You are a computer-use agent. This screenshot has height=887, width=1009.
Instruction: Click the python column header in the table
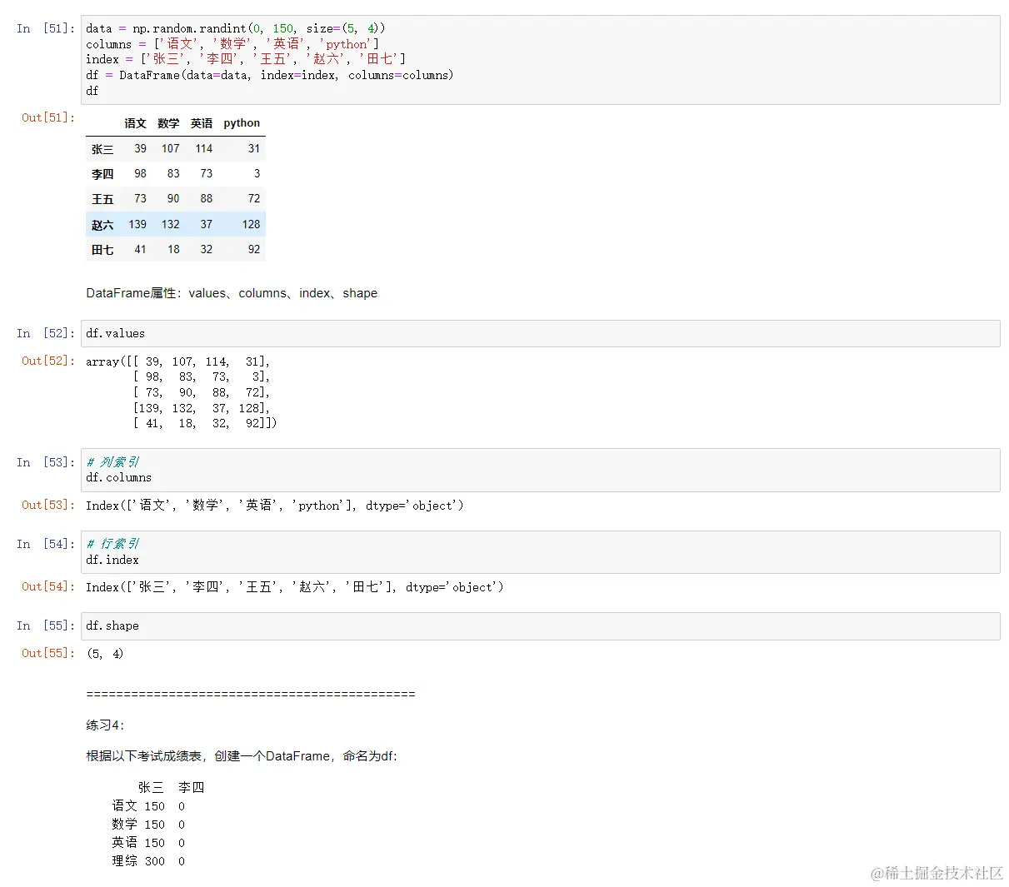click(x=242, y=123)
